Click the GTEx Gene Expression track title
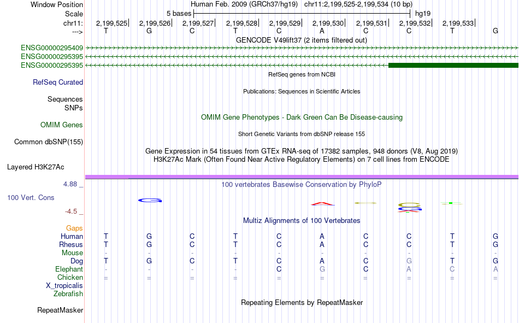The height and width of the screenshot is (323, 519). click(302, 151)
